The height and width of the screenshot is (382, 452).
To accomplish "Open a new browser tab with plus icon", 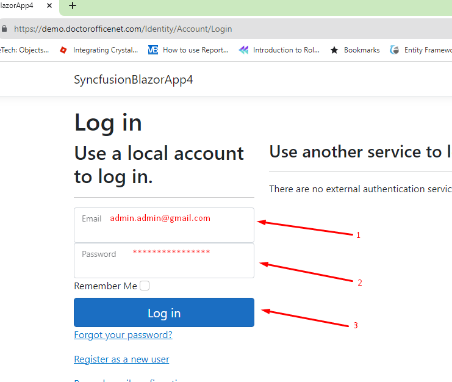I will [73, 6].
